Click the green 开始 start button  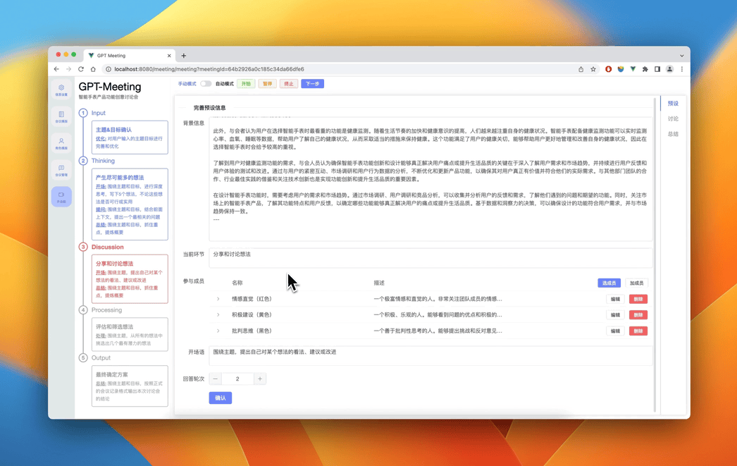pos(247,84)
